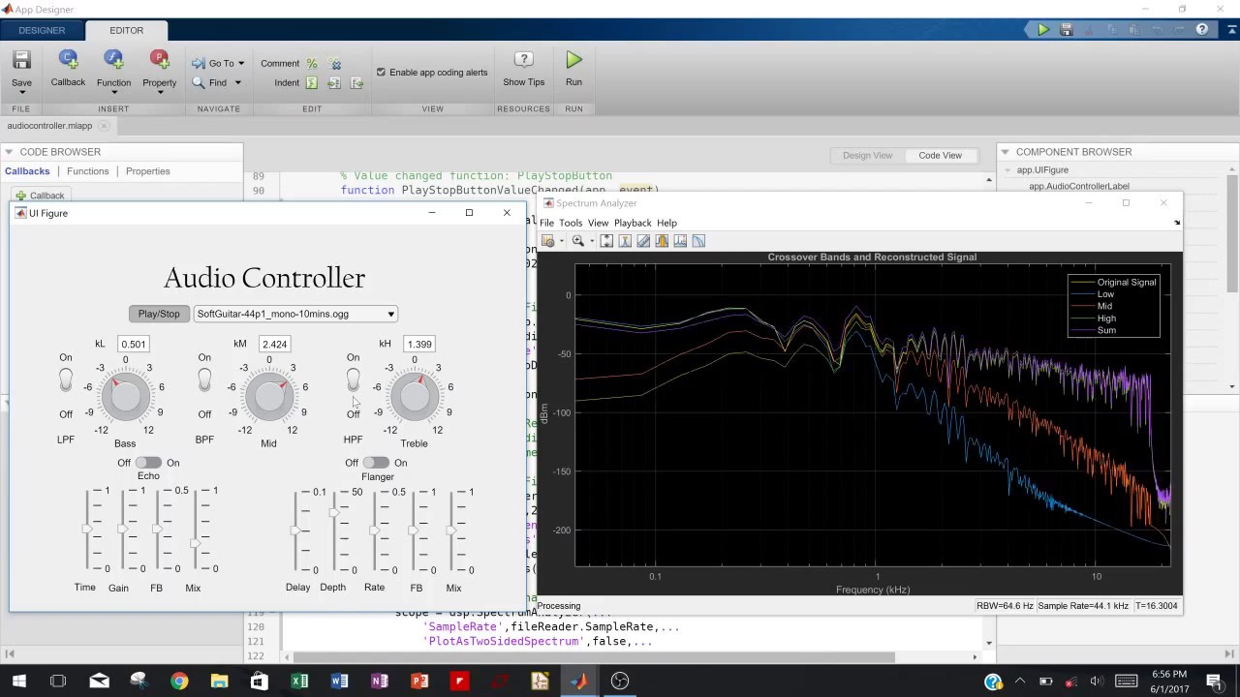
Task: Run the app with the green Run button
Action: coord(573,68)
